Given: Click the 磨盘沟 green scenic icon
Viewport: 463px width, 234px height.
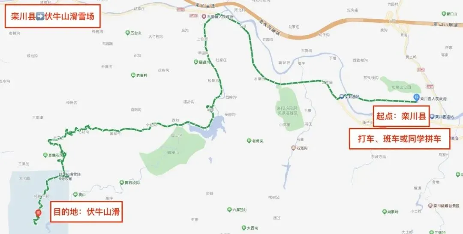Looking at the screenshot, I should [195, 62].
